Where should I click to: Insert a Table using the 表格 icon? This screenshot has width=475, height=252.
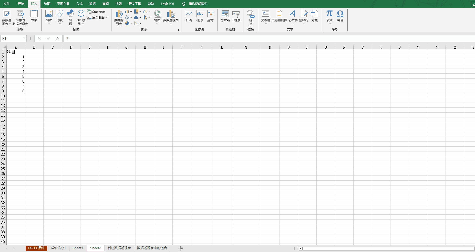[34, 14]
